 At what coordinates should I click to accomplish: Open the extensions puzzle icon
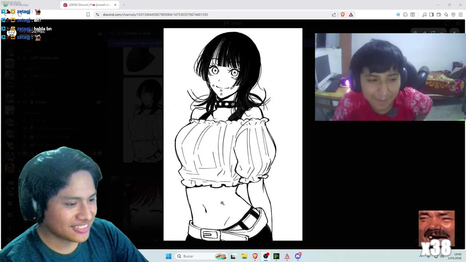point(405,15)
